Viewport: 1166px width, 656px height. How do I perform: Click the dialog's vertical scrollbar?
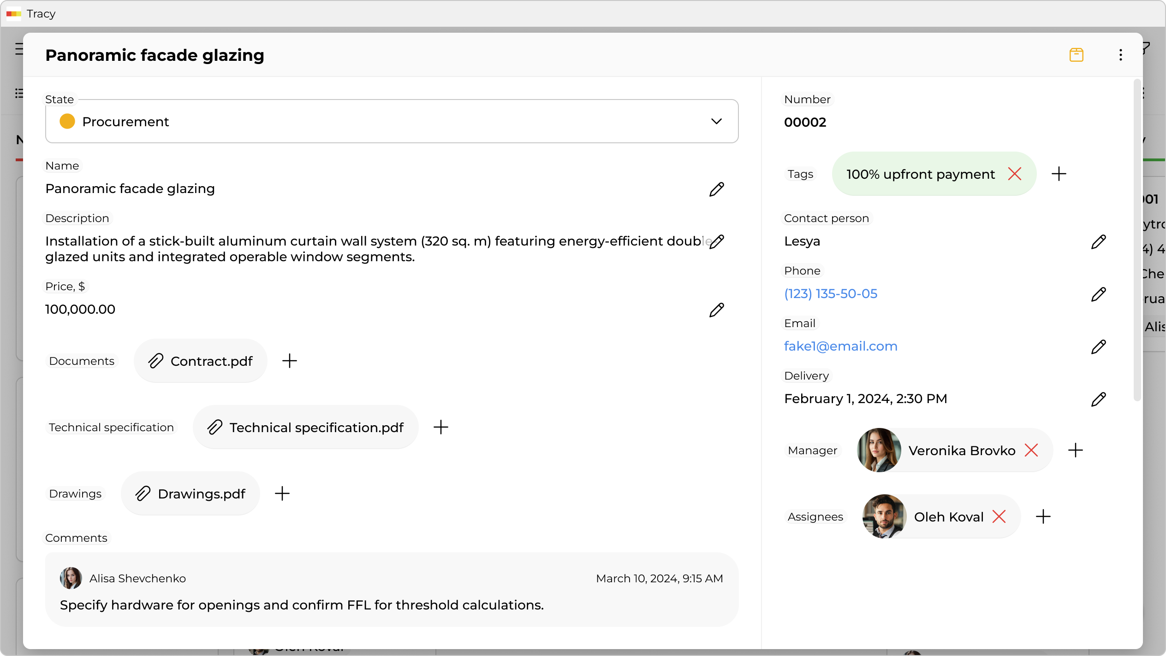click(1137, 240)
